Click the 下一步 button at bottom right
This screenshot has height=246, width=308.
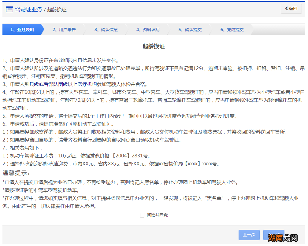(274, 235)
